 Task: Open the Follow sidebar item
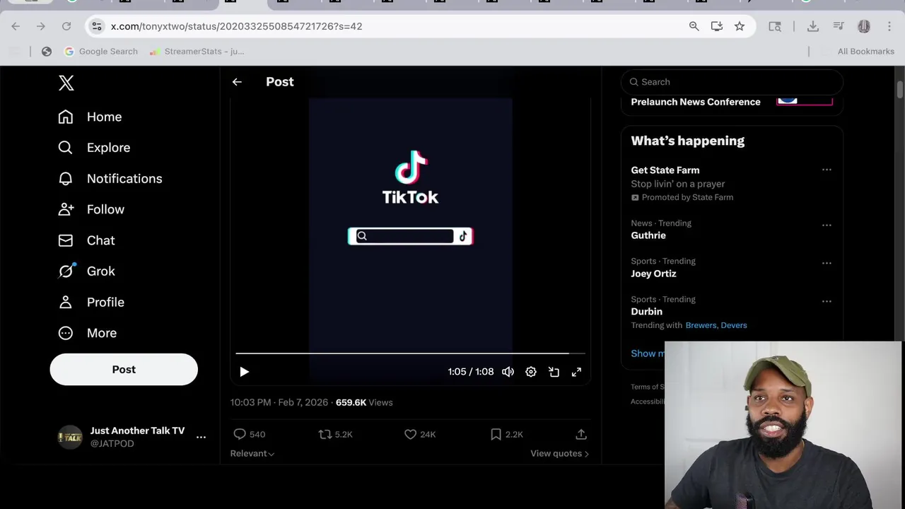(x=91, y=209)
